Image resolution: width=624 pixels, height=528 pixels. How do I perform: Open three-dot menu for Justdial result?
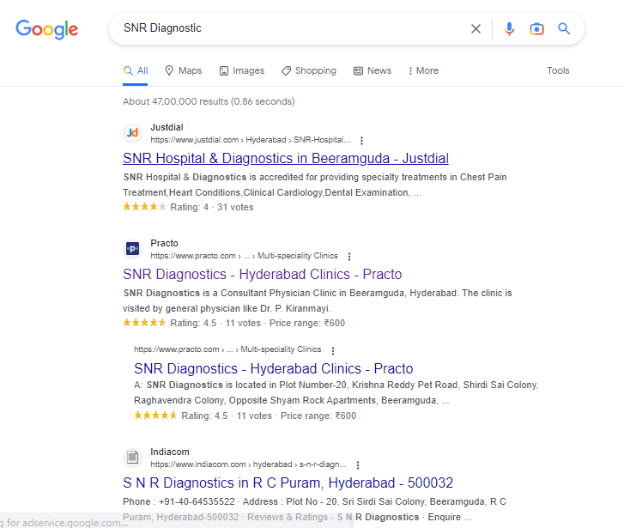[x=361, y=141]
